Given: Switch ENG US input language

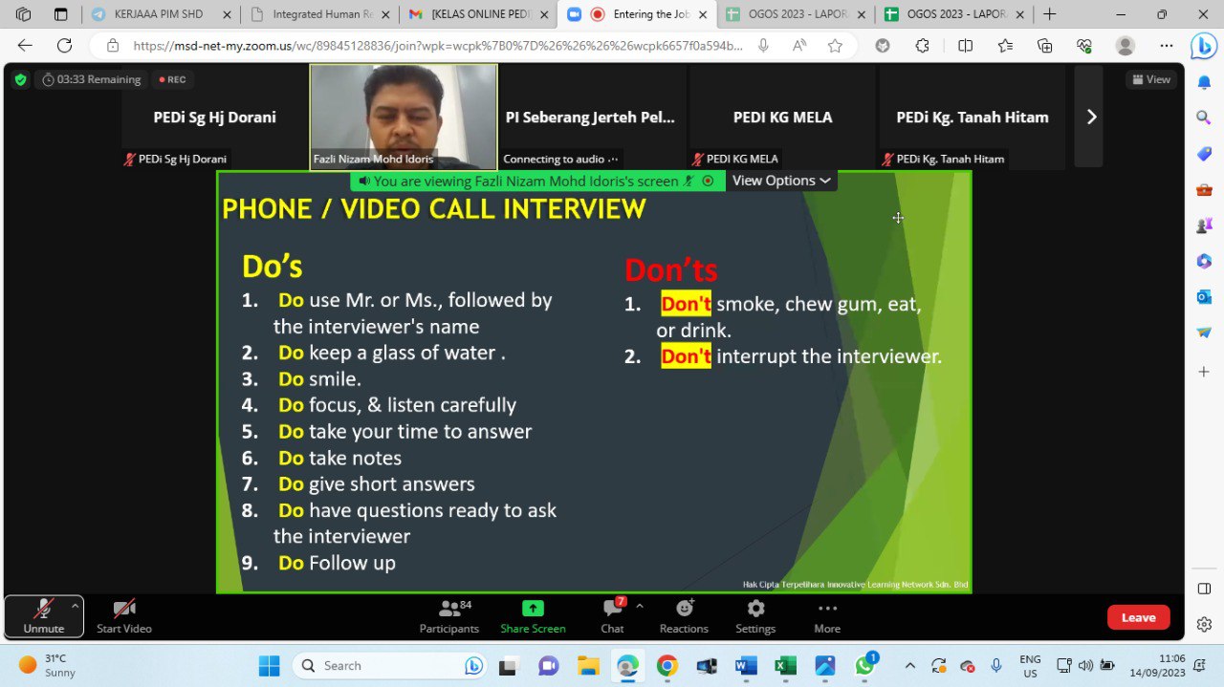Looking at the screenshot, I should point(1030,666).
